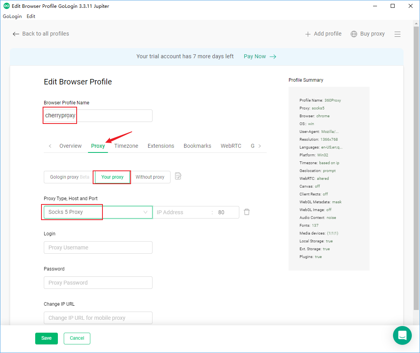Select the Without proxy option
This screenshot has height=353, width=420.
pyautogui.click(x=150, y=177)
